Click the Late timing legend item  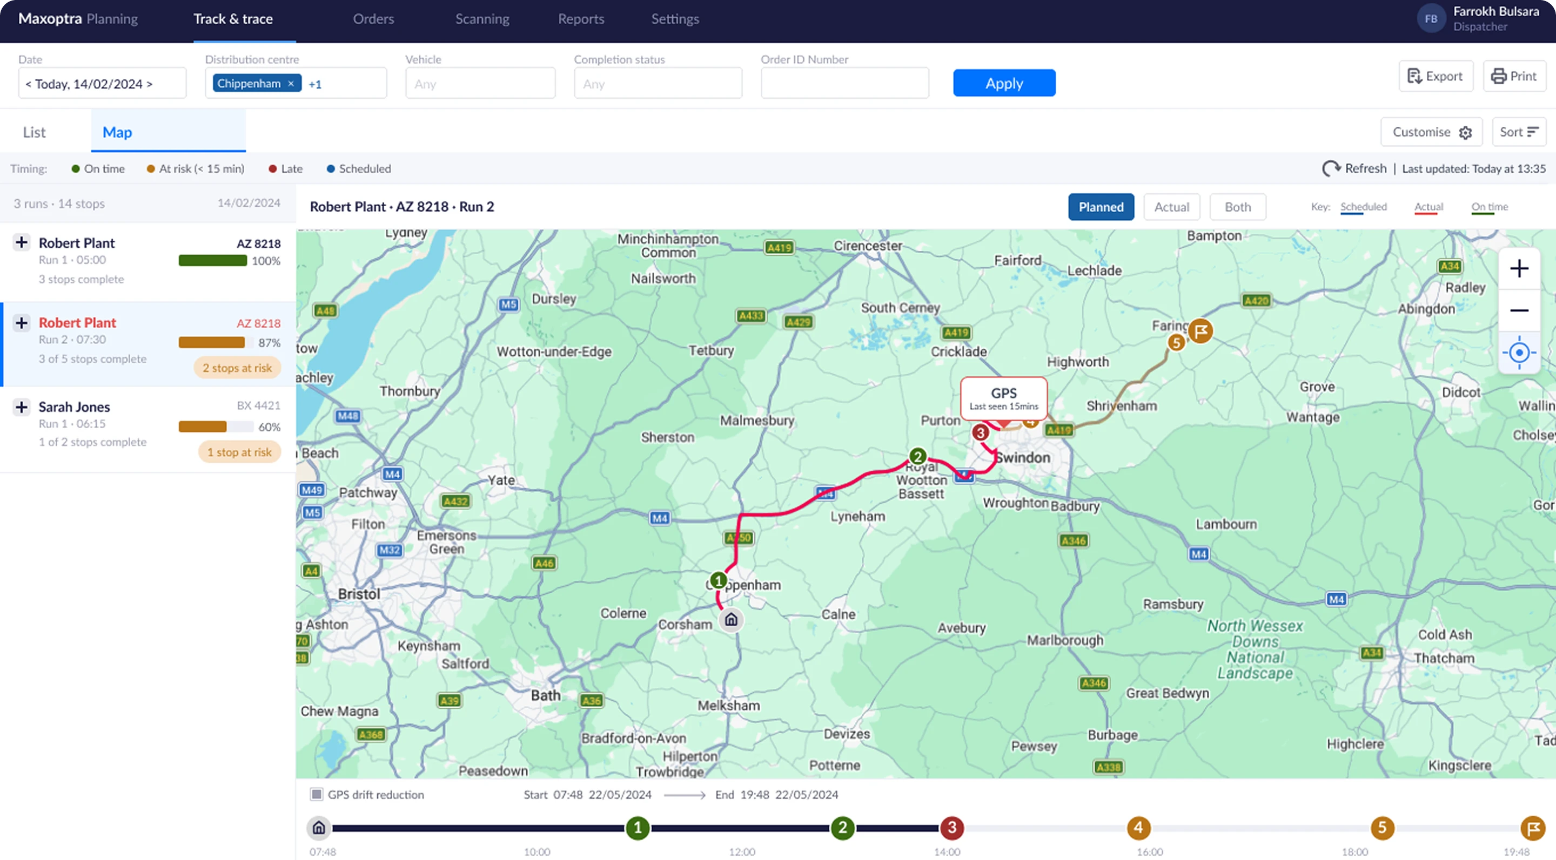click(x=286, y=169)
